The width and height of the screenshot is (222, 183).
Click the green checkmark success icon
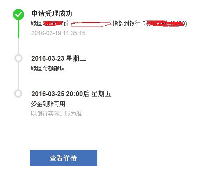click(18, 14)
